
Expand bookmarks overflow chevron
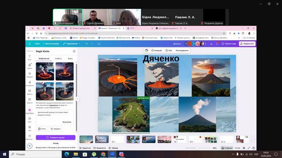coord(239,38)
